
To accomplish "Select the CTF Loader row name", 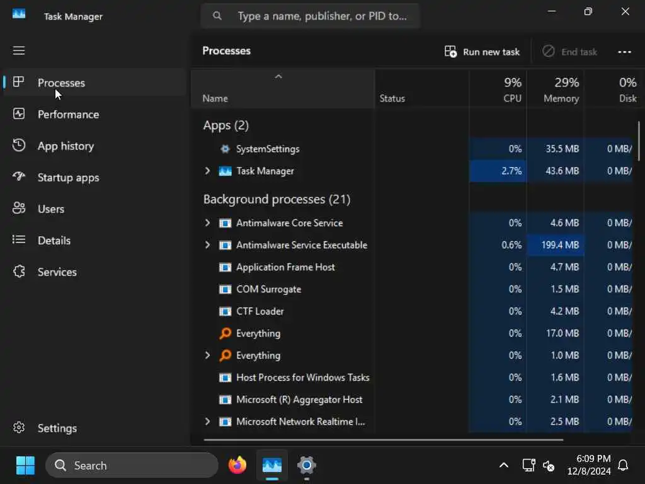I will pyautogui.click(x=260, y=311).
